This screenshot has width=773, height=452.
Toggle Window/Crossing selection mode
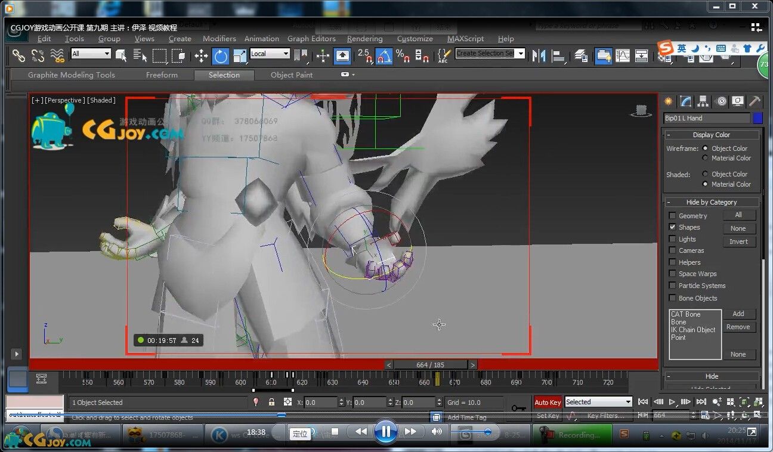tap(178, 55)
